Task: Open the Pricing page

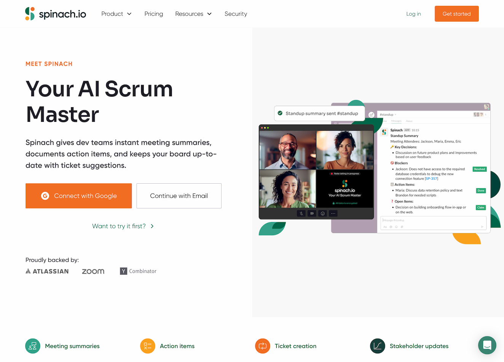Action: (154, 14)
